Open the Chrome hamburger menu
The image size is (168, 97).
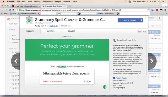[x=165, y=10]
